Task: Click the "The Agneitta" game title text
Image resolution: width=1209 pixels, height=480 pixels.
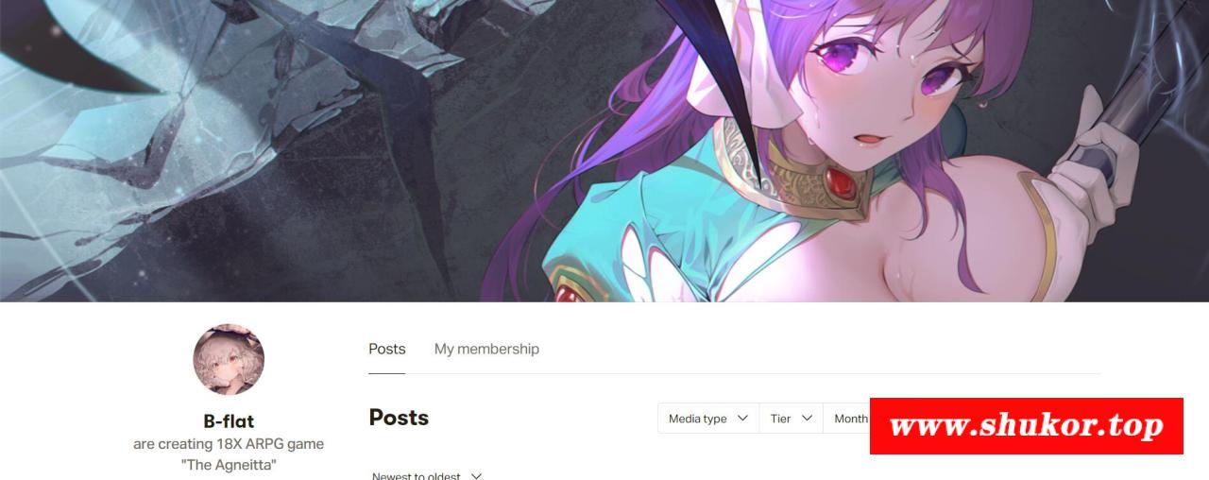Action: (229, 465)
